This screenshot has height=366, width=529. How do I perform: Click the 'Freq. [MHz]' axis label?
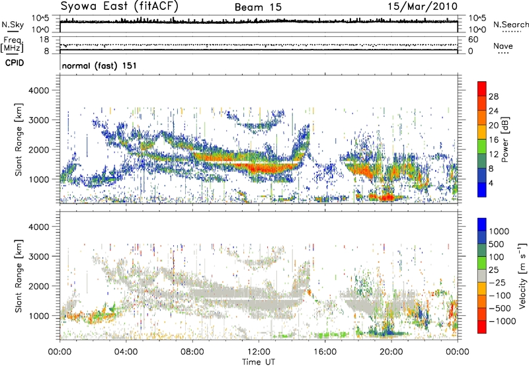(12, 44)
